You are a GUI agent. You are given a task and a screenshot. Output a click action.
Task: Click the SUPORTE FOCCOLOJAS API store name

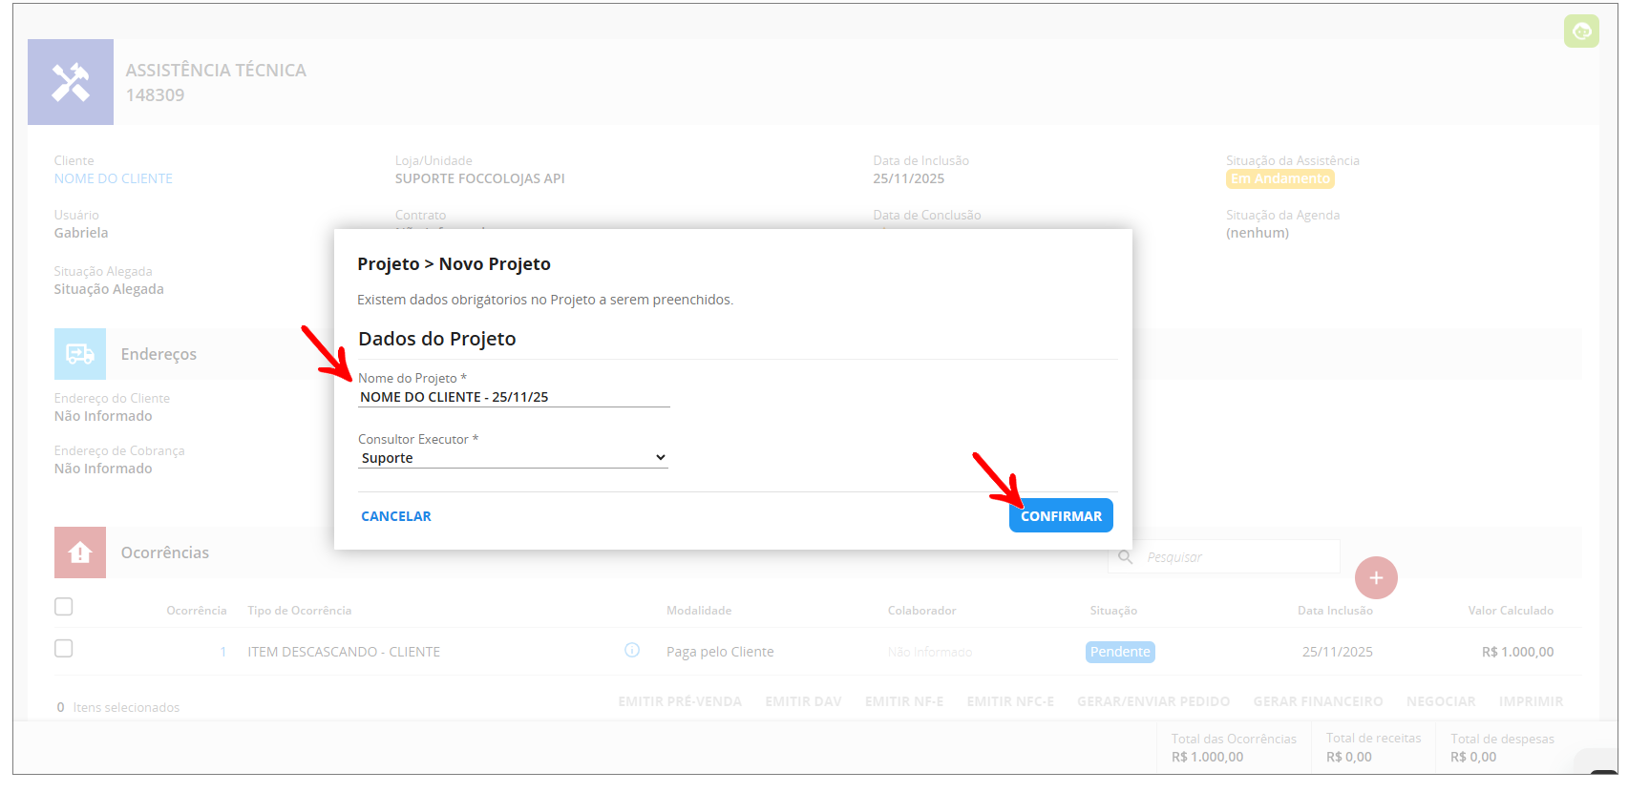click(x=480, y=178)
